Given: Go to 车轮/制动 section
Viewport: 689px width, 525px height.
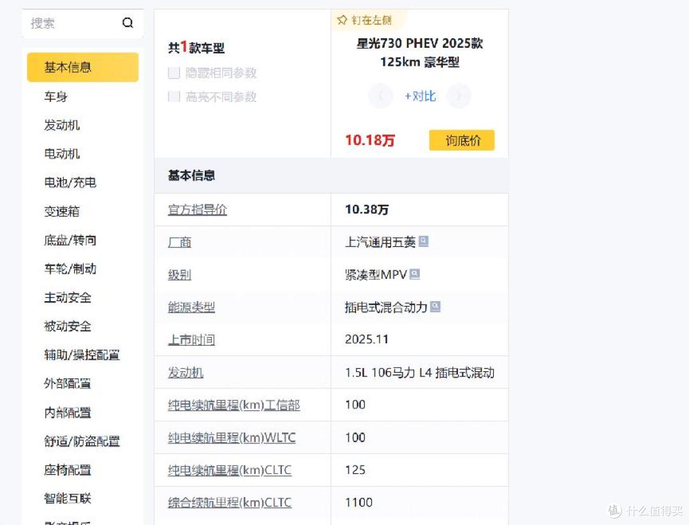Looking at the screenshot, I should (x=70, y=269).
